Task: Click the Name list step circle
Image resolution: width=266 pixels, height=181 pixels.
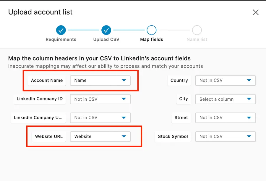Action: click(197, 30)
